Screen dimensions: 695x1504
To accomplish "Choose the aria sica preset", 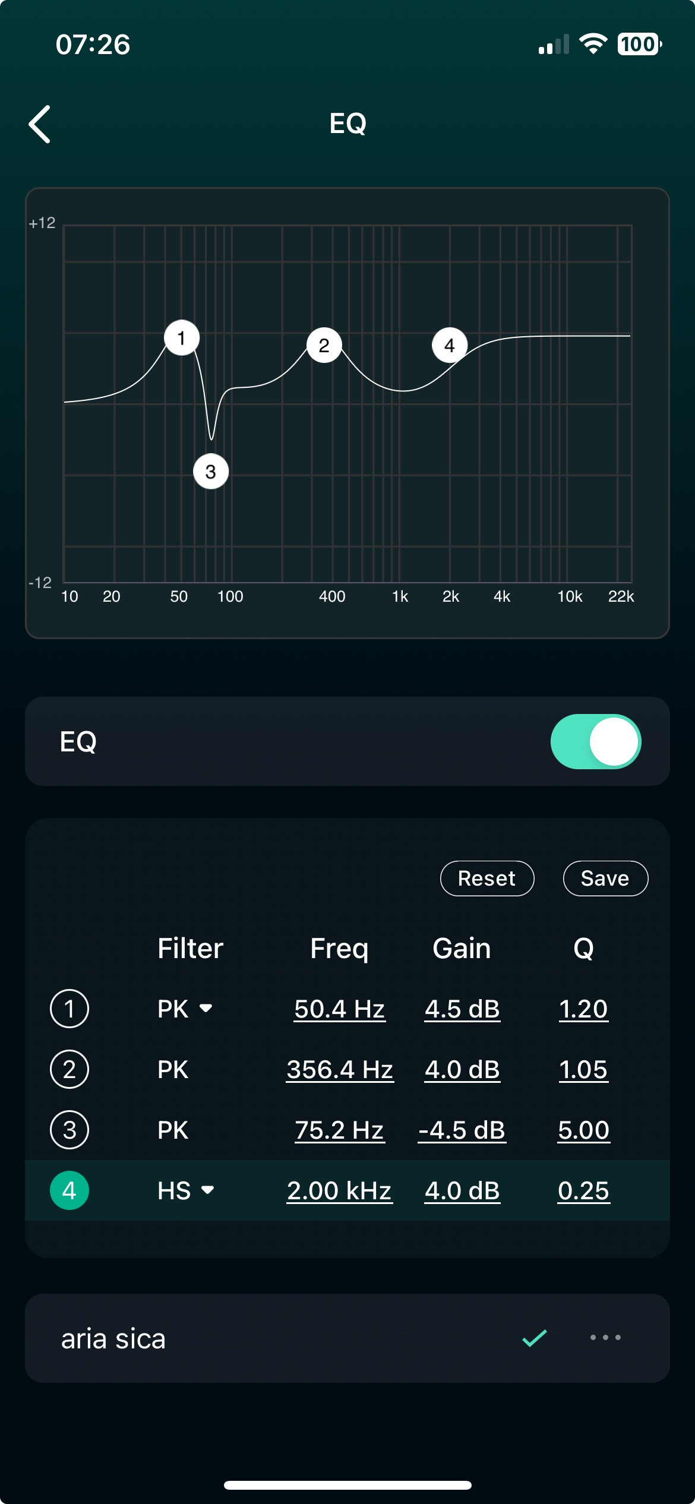I will [x=113, y=1338].
